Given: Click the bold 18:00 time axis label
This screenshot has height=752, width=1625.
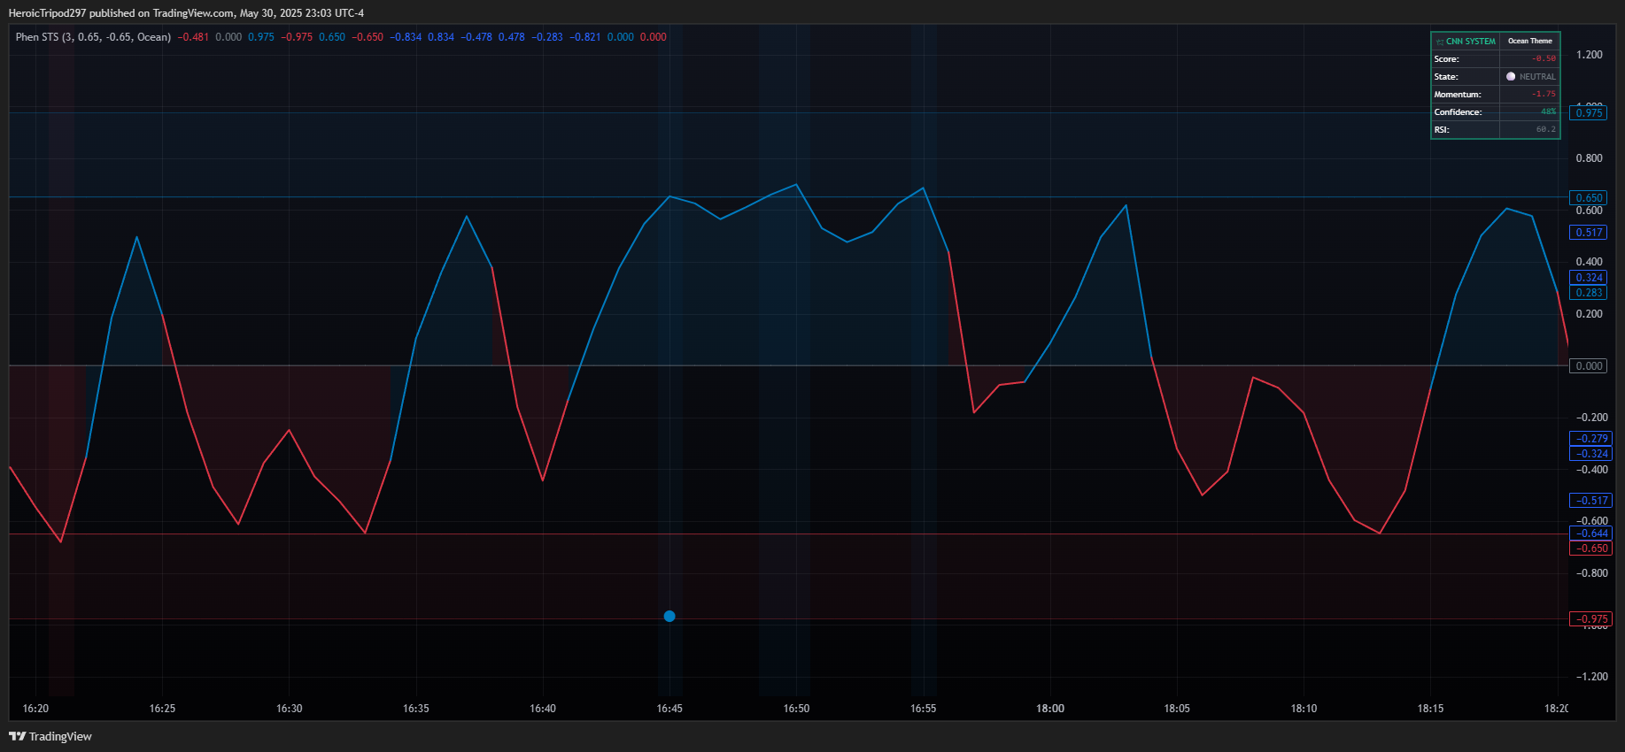Looking at the screenshot, I should [1050, 709].
